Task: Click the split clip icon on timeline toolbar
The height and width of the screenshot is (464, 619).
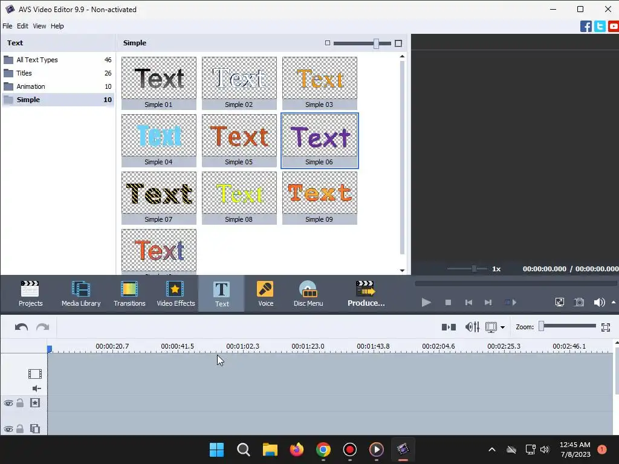Action: pos(449,327)
